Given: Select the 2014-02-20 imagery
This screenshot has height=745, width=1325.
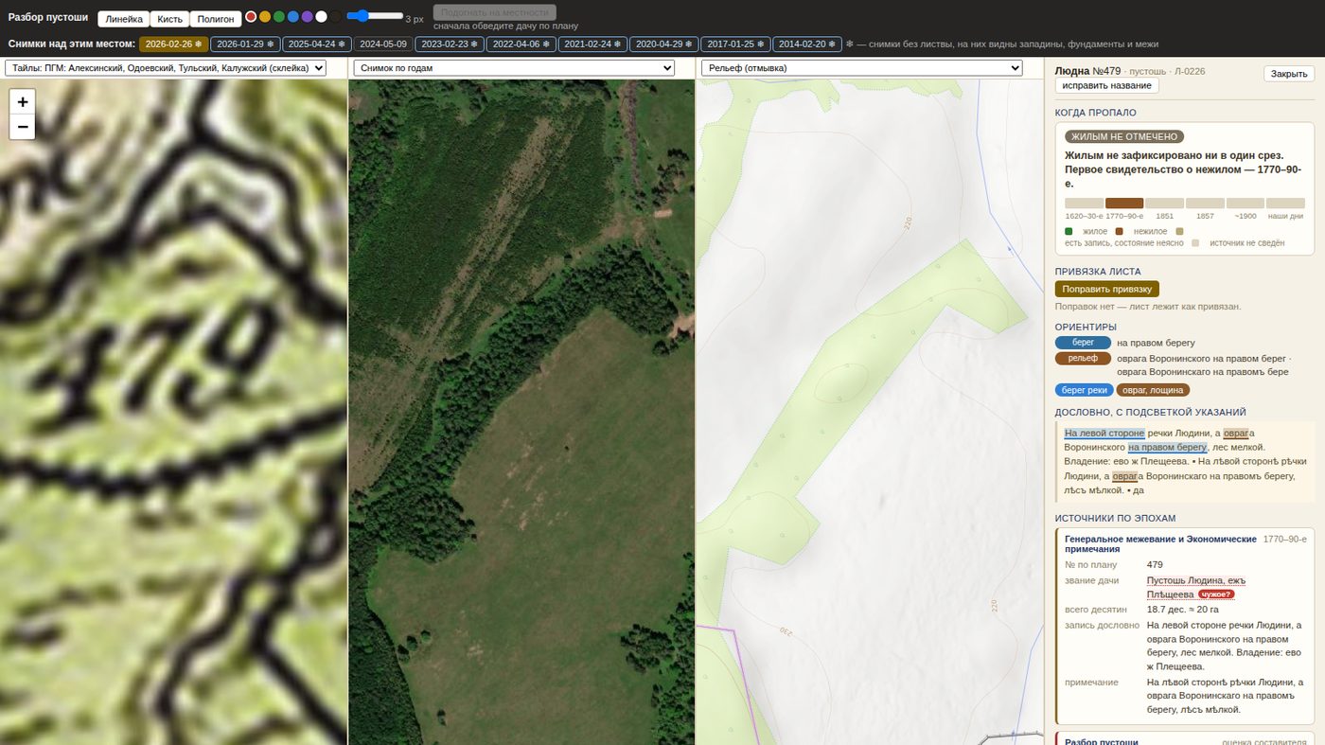Looking at the screenshot, I should [807, 44].
